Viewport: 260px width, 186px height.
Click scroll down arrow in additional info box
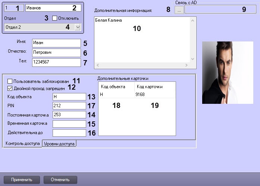point(193,59)
